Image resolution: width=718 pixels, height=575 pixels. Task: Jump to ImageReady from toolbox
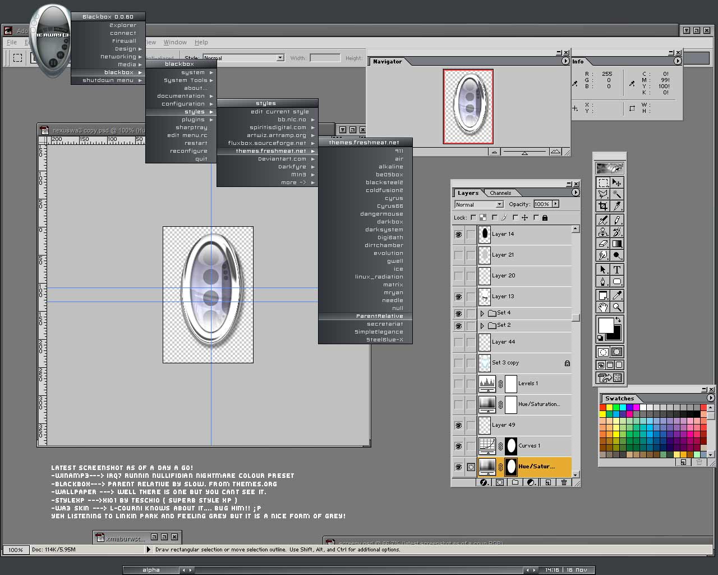pyautogui.click(x=610, y=378)
